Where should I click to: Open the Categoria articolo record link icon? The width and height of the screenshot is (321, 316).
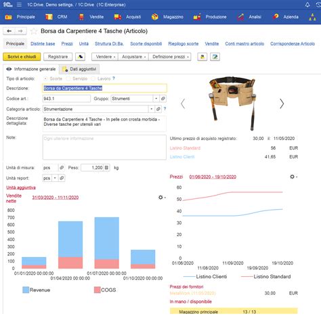point(158,109)
